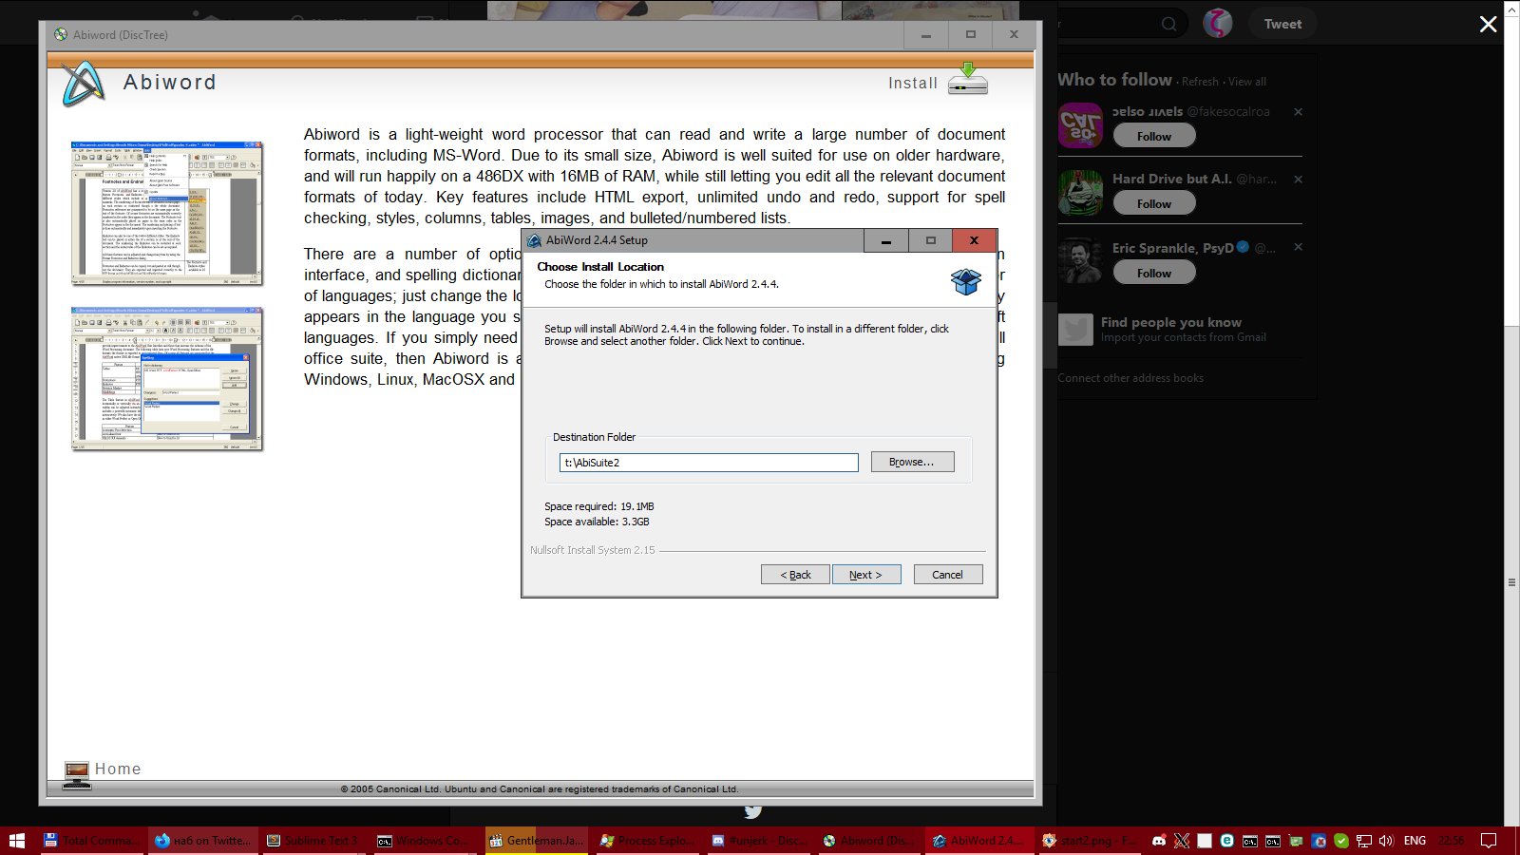Click the Abiword logo icon in header
Screen dimensions: 1520x855
click(83, 84)
